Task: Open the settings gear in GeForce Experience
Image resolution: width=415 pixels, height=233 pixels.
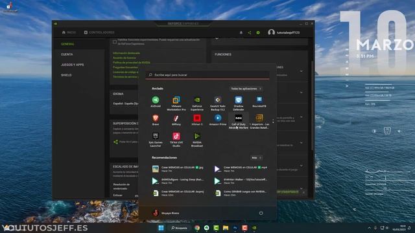Action: 258,32
